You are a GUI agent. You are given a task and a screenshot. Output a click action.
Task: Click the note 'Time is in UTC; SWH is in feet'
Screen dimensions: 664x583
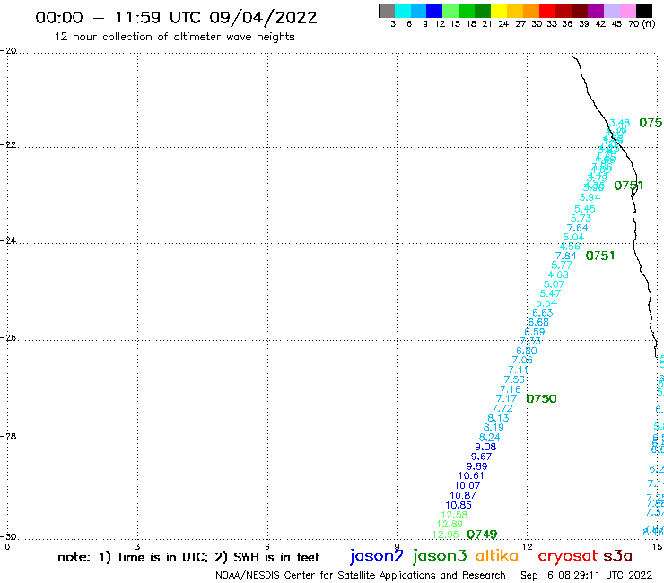tap(188, 557)
